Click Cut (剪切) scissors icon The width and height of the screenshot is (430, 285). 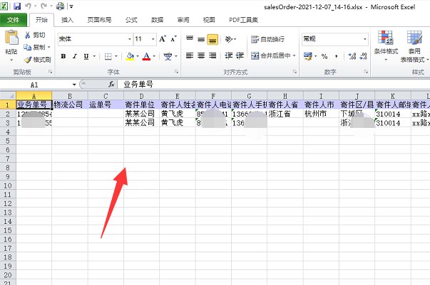[x=27, y=35]
